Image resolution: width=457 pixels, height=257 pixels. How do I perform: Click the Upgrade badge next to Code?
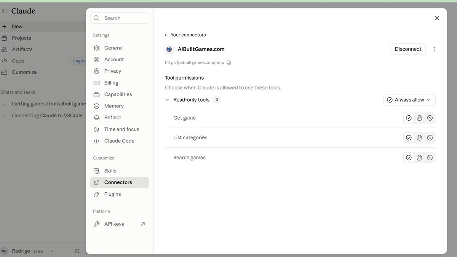pos(79,61)
